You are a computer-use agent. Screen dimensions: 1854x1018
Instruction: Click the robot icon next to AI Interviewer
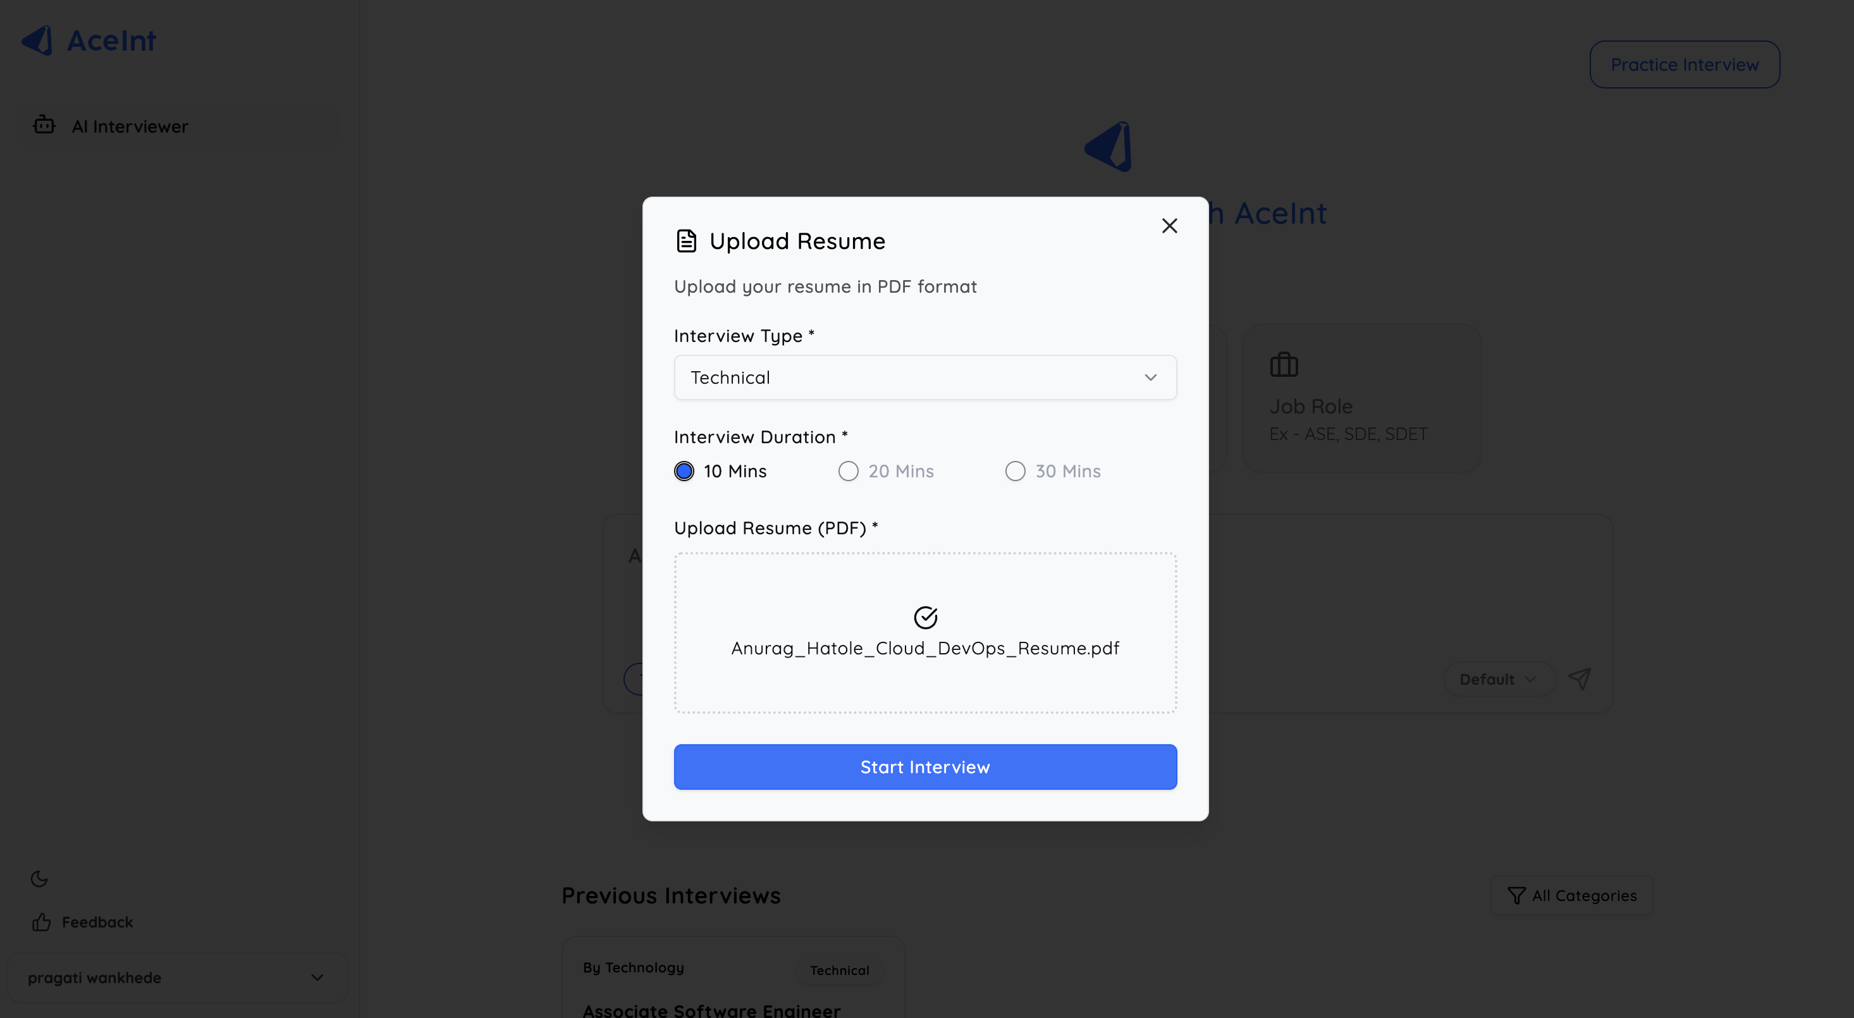click(x=44, y=125)
